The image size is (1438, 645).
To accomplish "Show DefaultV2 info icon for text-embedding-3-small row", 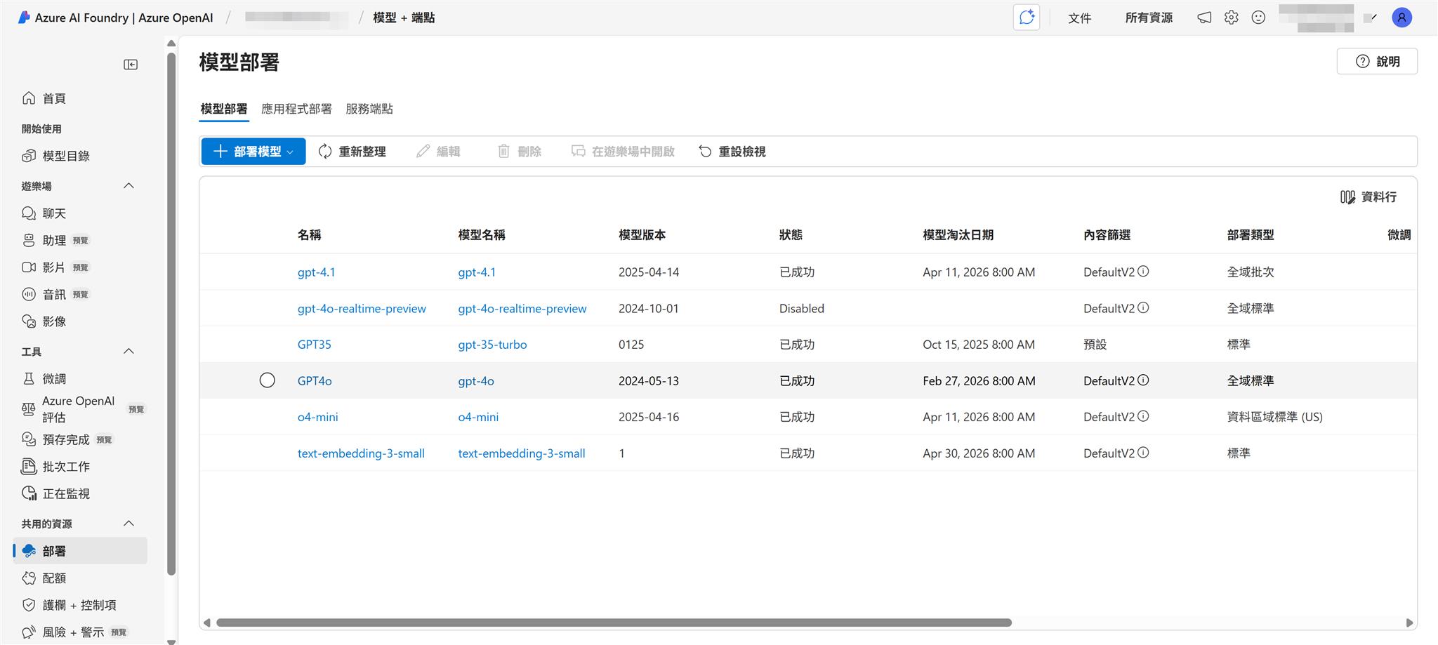I will tap(1143, 453).
